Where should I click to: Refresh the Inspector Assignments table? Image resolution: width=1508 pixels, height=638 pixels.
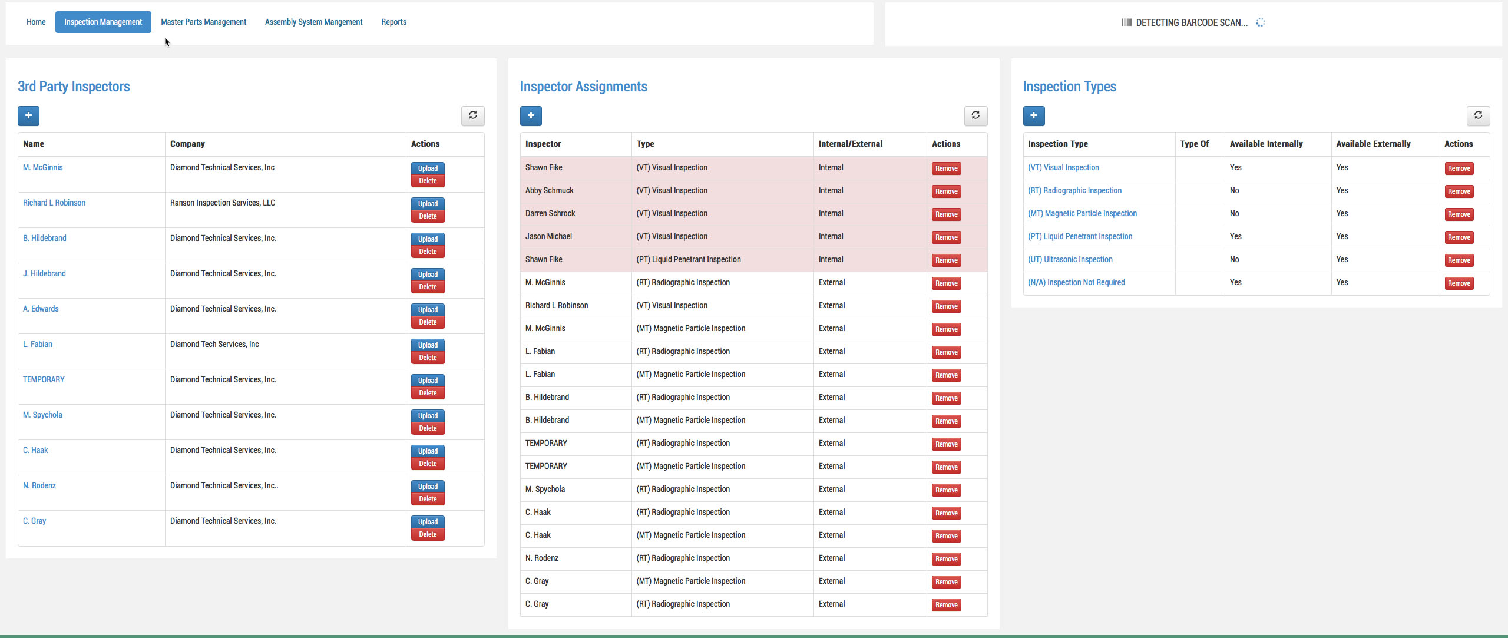975,116
